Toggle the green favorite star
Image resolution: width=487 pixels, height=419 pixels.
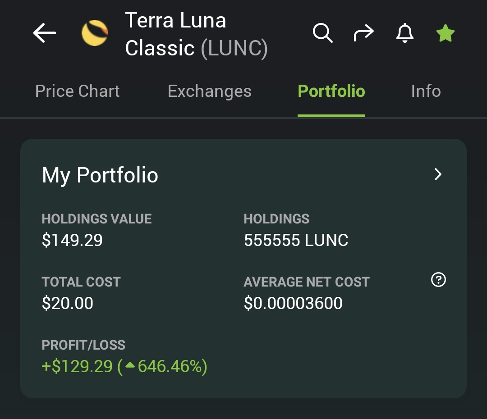[446, 33]
